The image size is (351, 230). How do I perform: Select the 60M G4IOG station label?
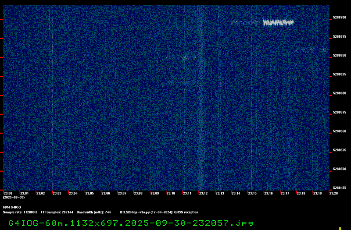point(12,207)
